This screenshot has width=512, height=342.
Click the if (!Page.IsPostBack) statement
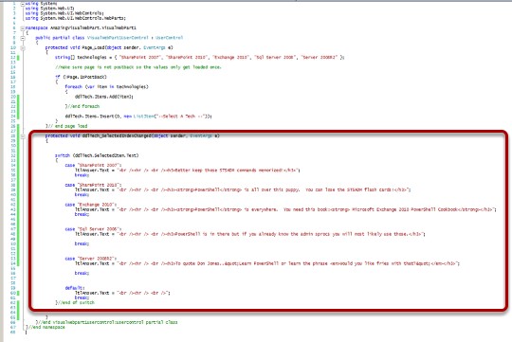[x=81, y=77]
